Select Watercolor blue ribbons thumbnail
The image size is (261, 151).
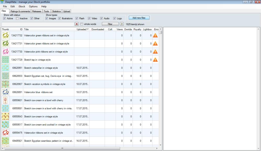[x=5, y=92]
